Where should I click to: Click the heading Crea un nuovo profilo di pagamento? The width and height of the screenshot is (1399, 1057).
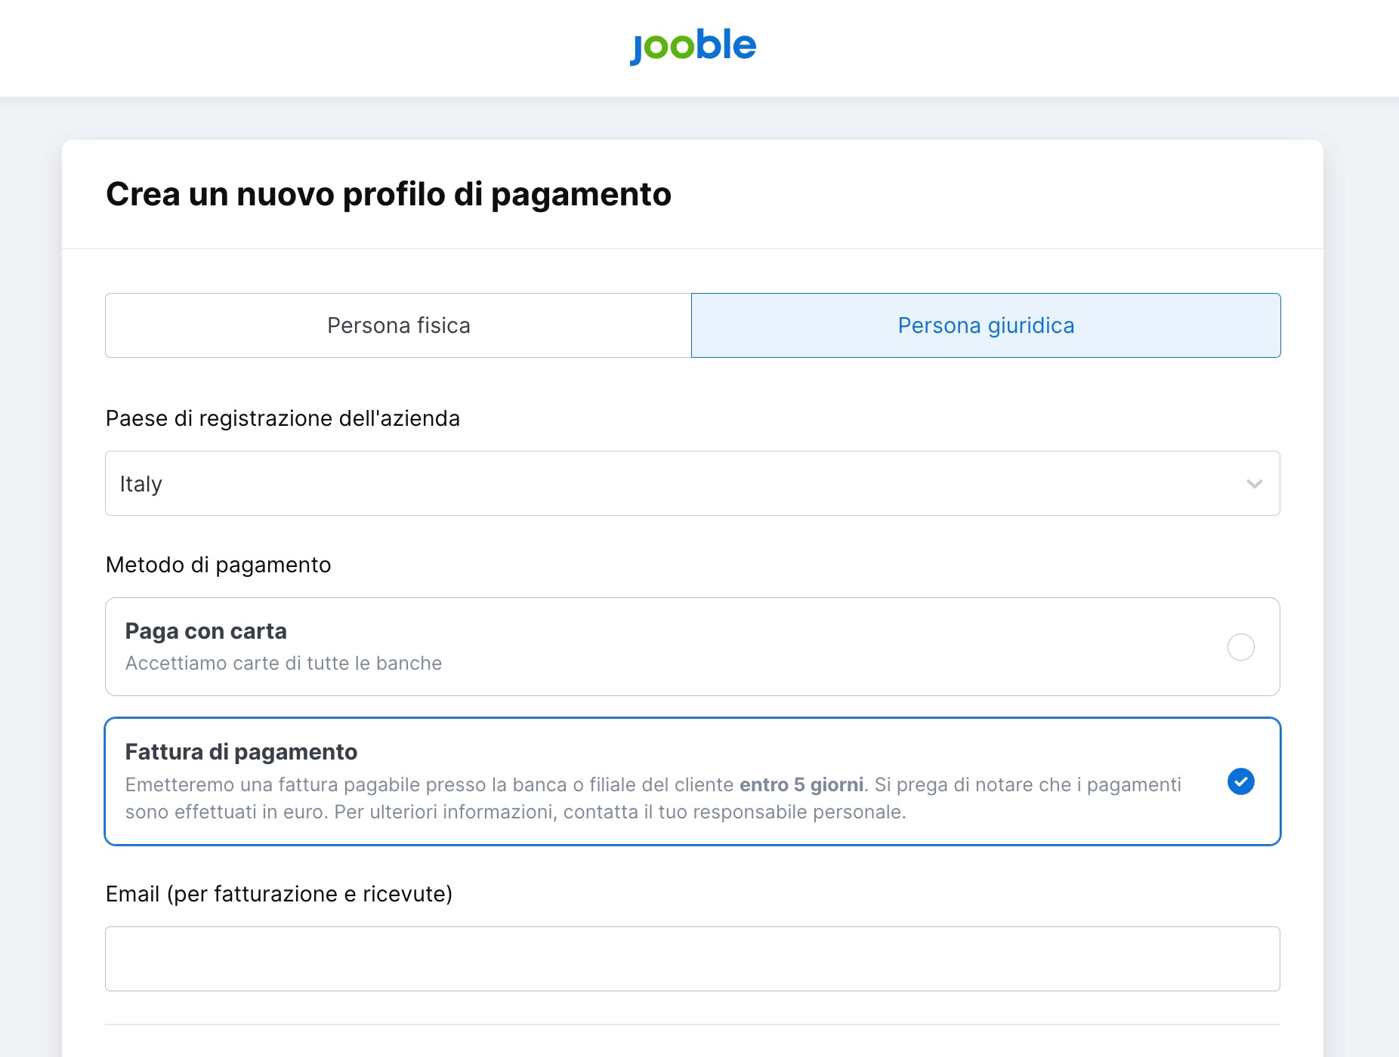click(388, 194)
